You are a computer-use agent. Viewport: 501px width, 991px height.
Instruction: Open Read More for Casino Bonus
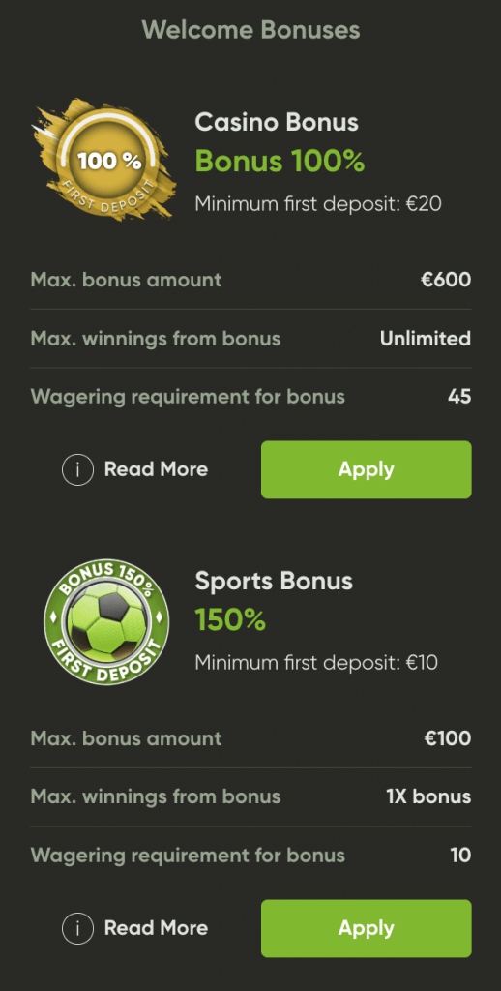click(x=156, y=469)
